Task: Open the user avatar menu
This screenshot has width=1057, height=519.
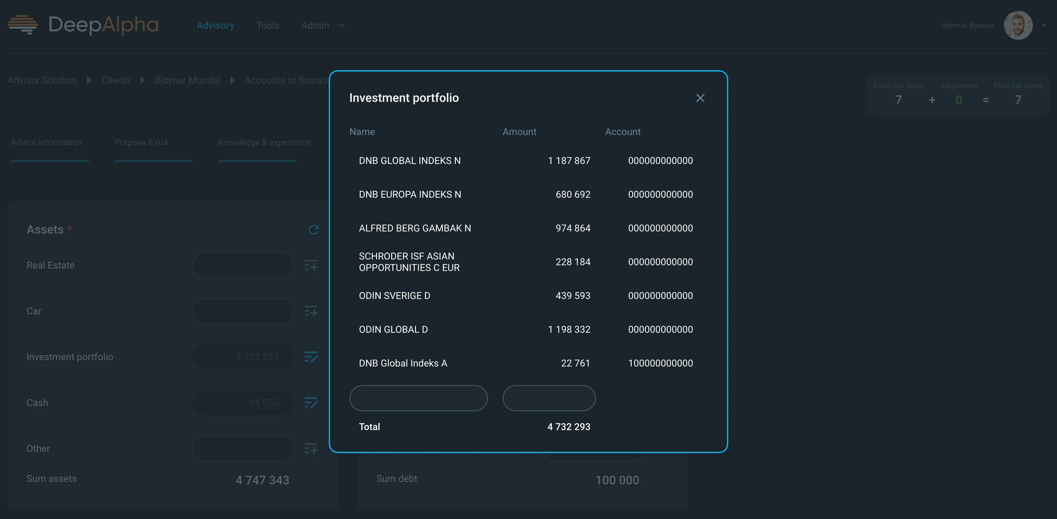Action: point(1017,25)
